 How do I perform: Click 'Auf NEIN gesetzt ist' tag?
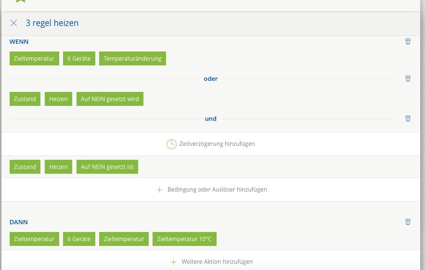tap(107, 167)
